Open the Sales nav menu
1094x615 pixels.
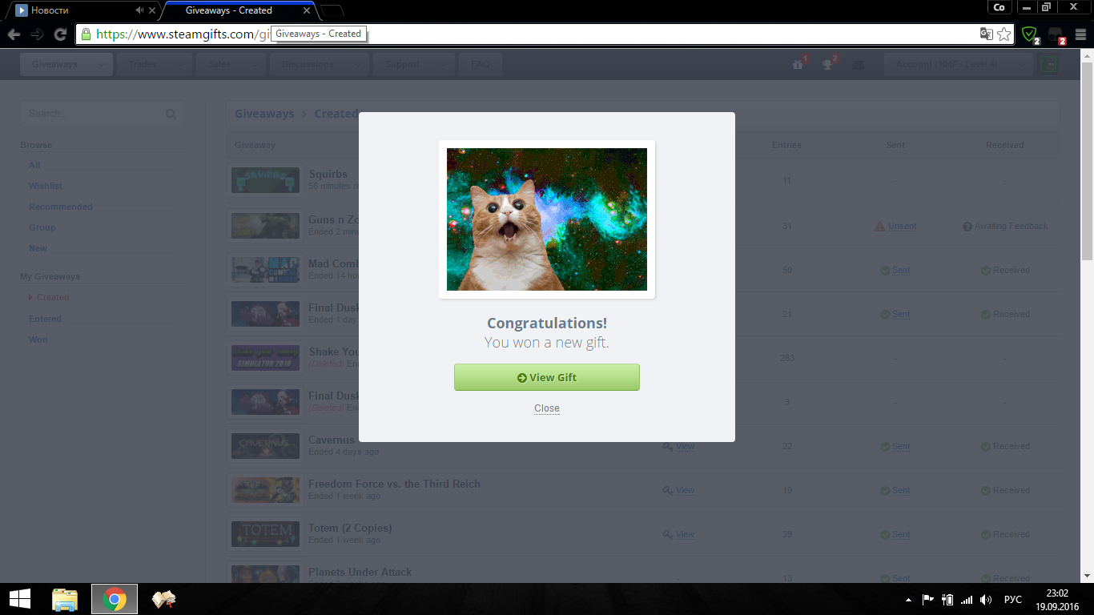point(219,64)
